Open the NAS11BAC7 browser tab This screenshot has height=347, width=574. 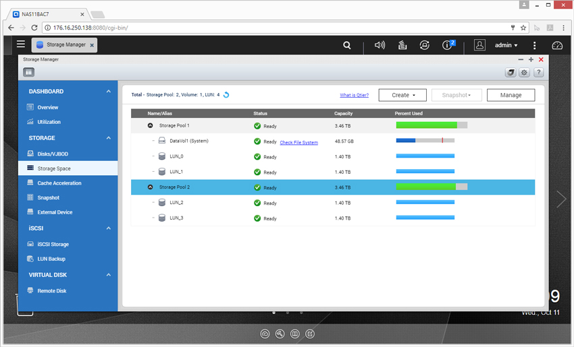tap(47, 14)
